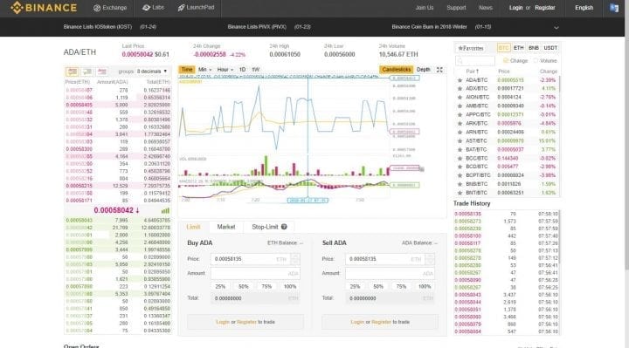Open the Hour interval dropdown

pyautogui.click(x=225, y=70)
